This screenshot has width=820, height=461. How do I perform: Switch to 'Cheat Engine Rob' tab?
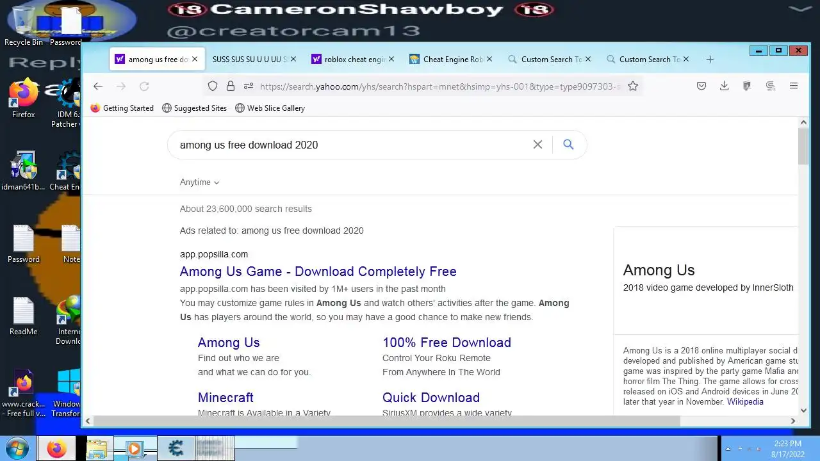452,60
